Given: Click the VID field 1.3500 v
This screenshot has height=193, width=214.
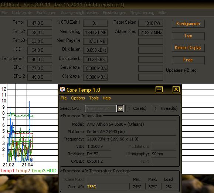Looking at the screenshot, I should point(99,146).
